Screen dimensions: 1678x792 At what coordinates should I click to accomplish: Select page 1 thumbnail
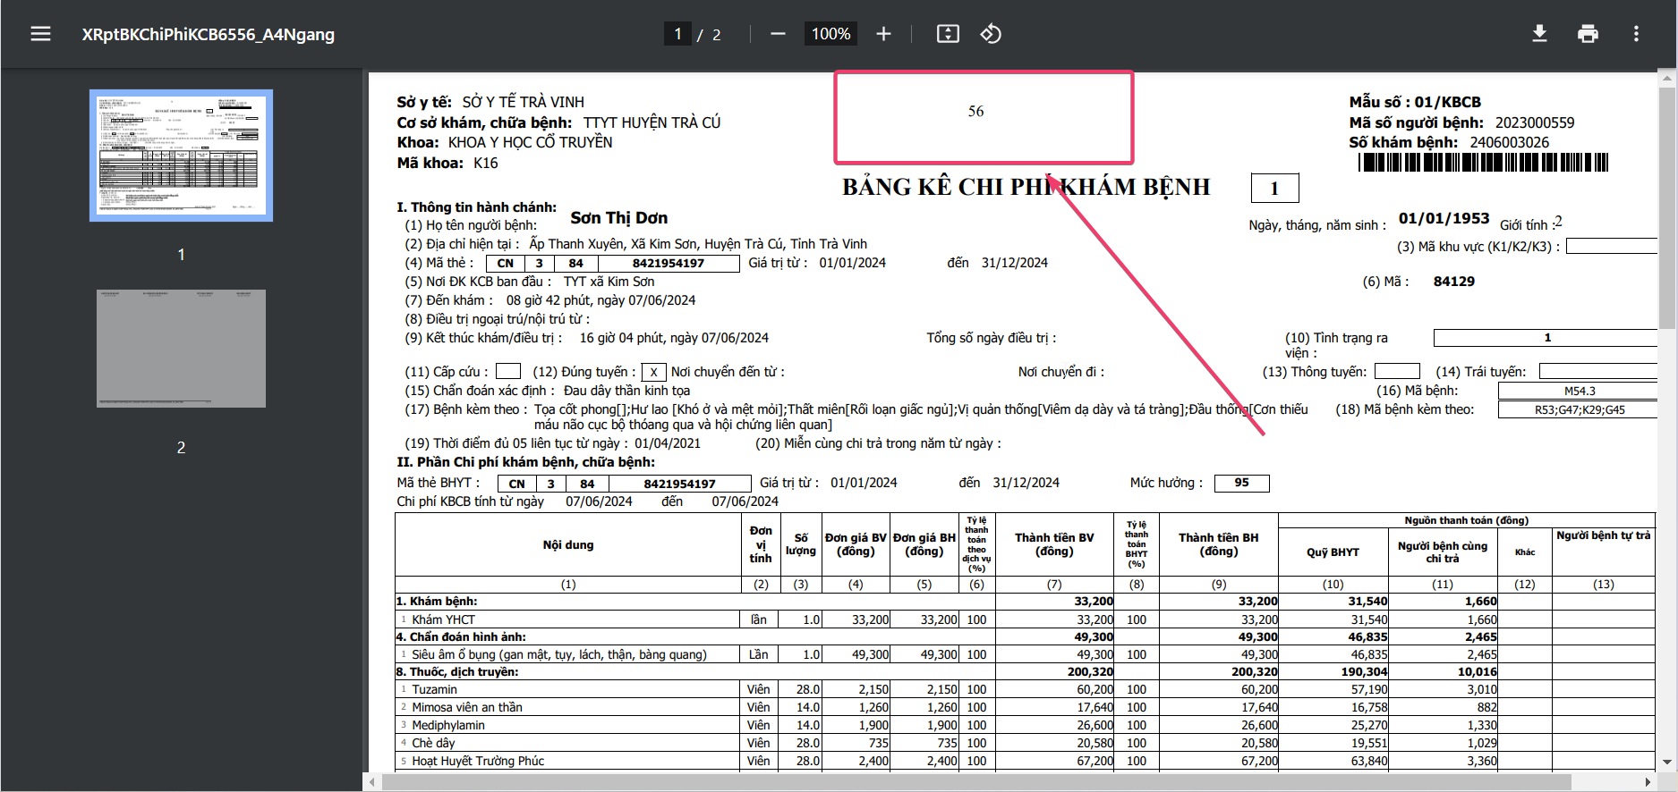pos(181,156)
